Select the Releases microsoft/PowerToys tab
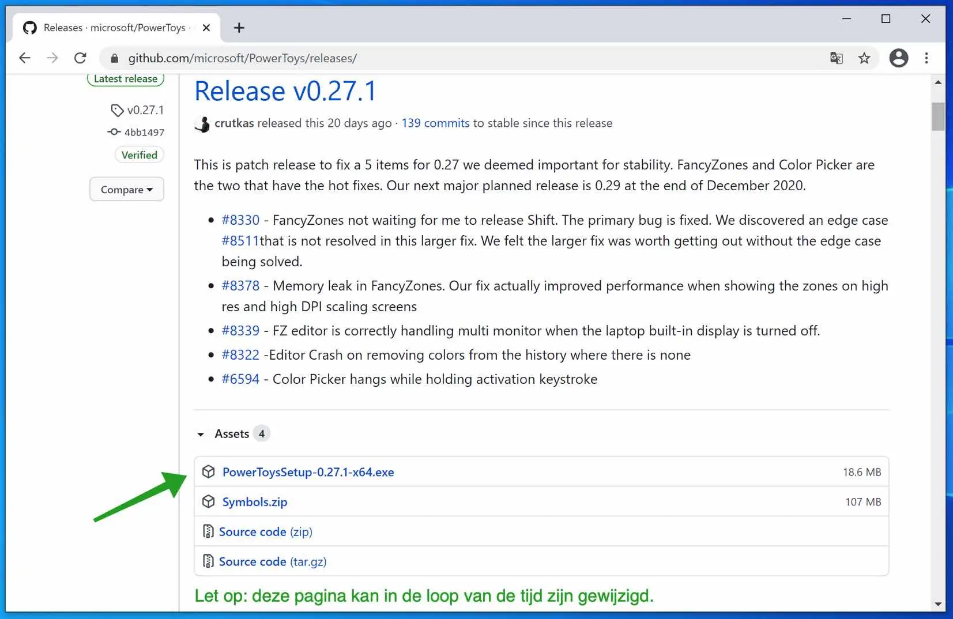953x619 pixels. click(116, 28)
